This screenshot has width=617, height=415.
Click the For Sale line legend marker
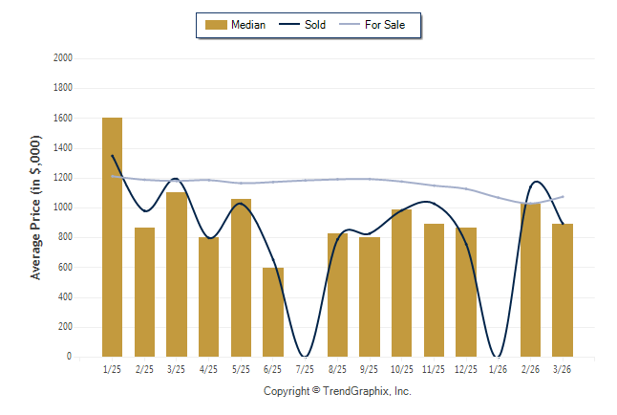(349, 25)
